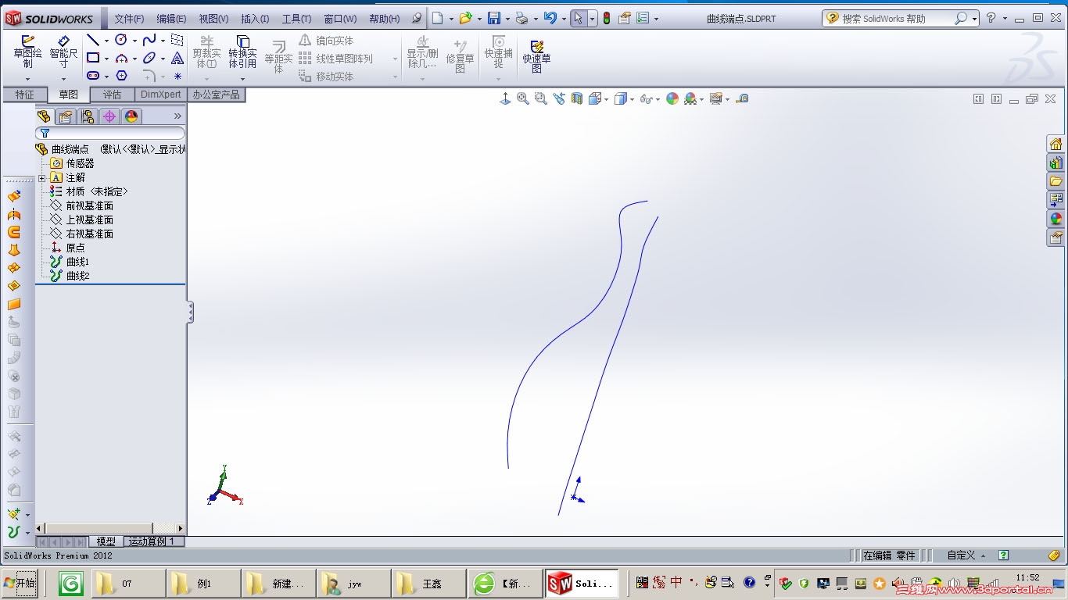Select the Straight Slot tool
This screenshot has width=1068, height=600.
(x=93, y=76)
